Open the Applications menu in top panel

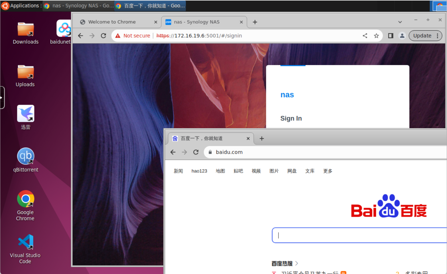tap(21, 5)
